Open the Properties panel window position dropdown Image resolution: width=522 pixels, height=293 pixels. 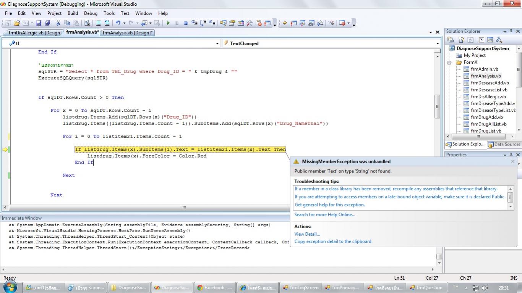coord(505,155)
